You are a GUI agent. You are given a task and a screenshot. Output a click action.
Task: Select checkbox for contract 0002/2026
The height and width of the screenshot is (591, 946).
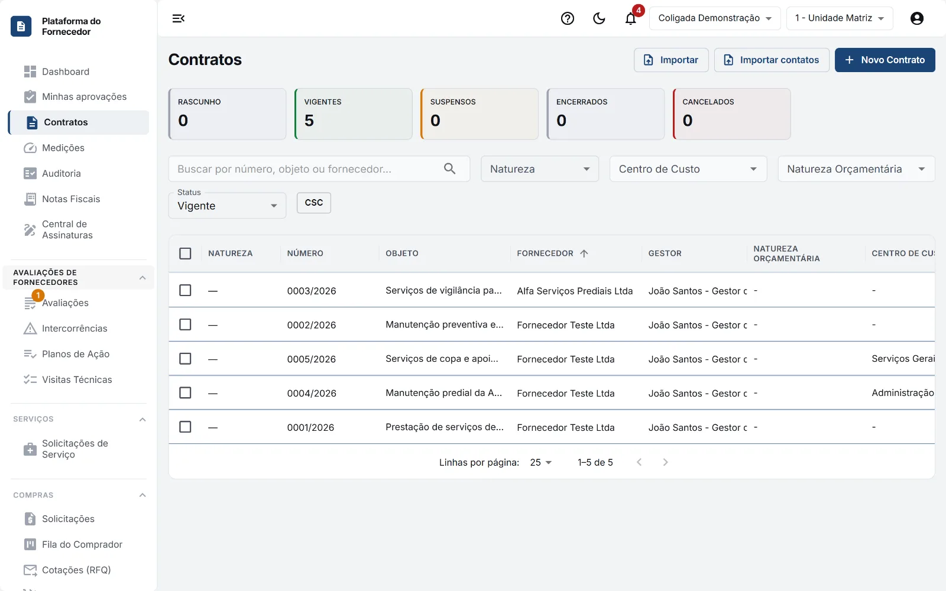(x=185, y=324)
